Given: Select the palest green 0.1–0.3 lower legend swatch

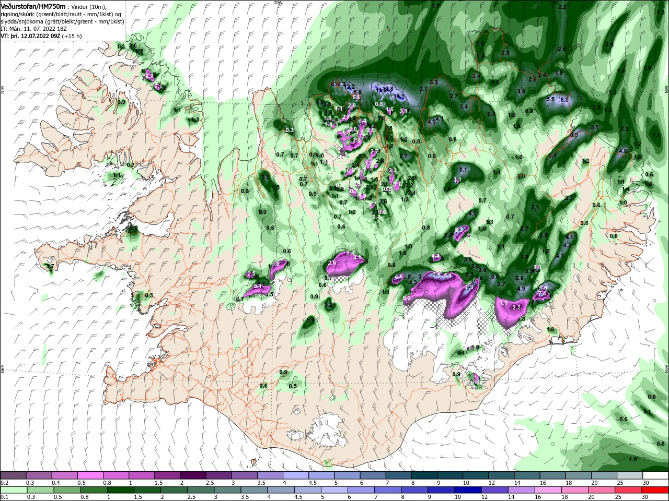Looking at the screenshot, I should coord(14,490).
